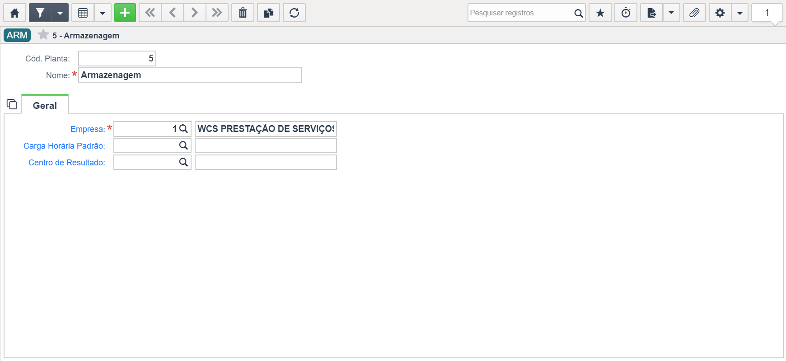Export the record document icon
This screenshot has width=786, height=361.
(x=652, y=13)
